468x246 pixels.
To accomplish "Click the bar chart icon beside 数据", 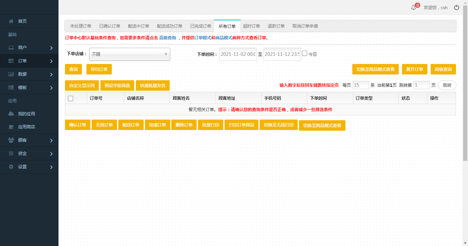I will (11, 74).
